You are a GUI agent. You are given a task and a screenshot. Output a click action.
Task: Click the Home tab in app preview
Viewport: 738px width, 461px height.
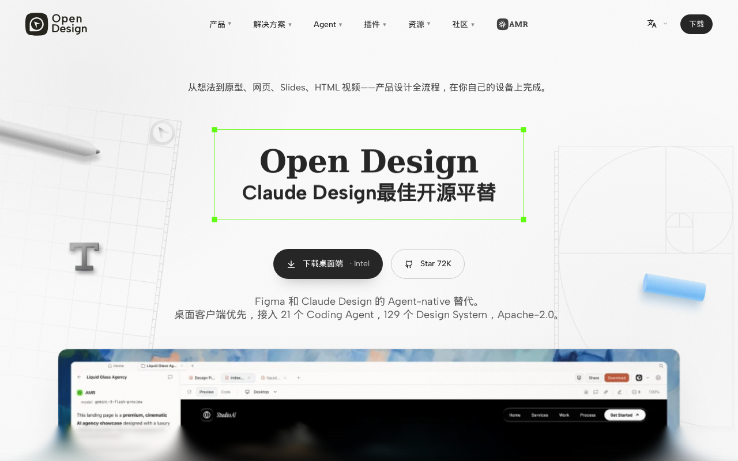tap(116, 365)
